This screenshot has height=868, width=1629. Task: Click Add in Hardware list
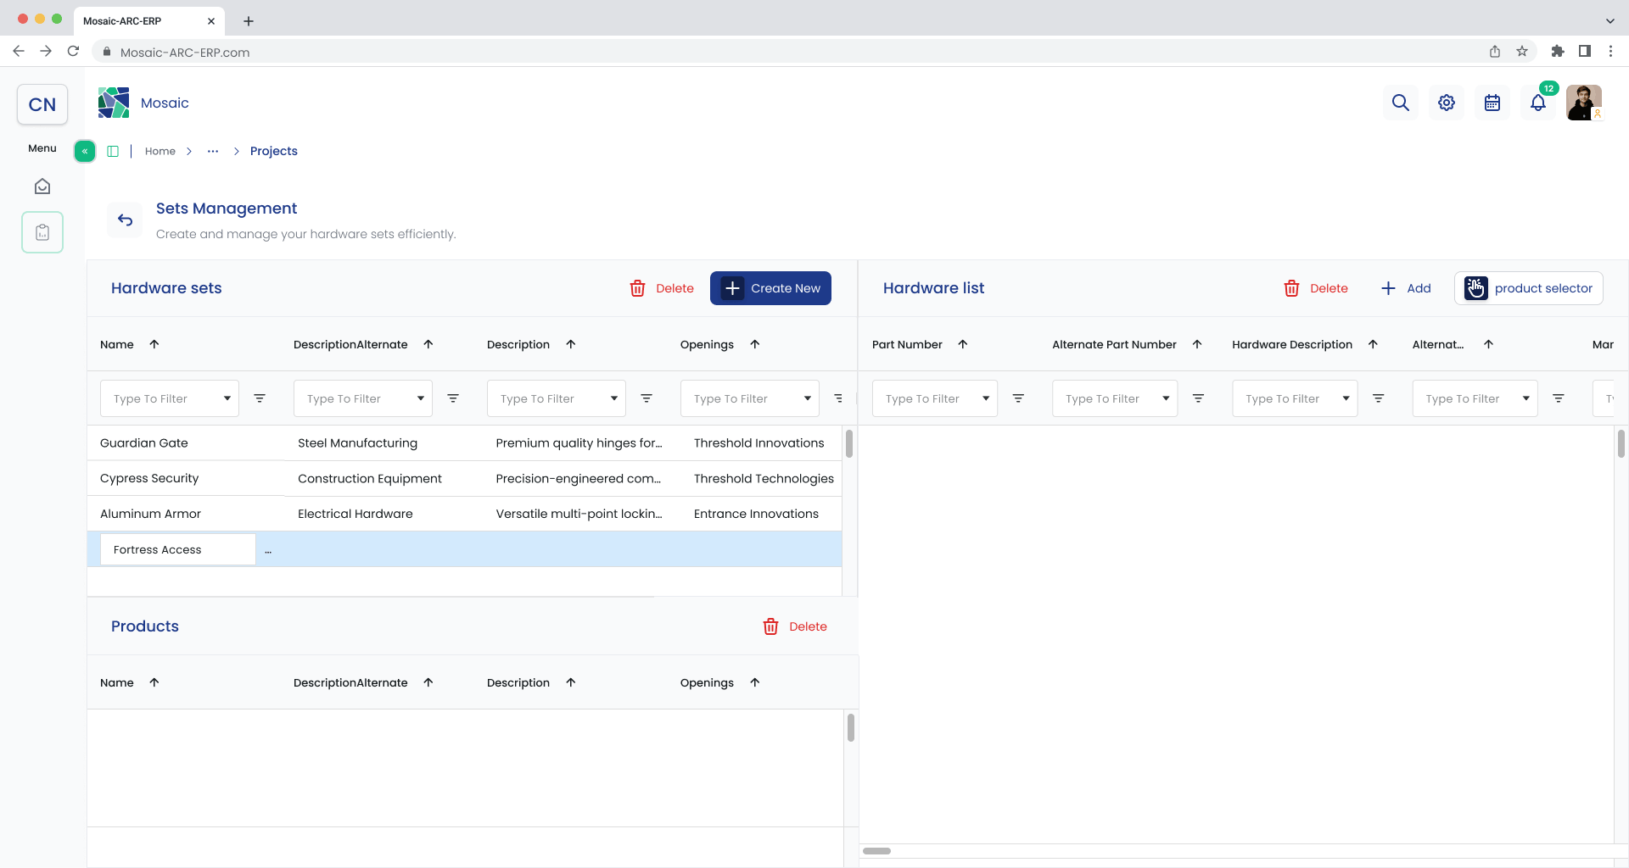tap(1406, 288)
